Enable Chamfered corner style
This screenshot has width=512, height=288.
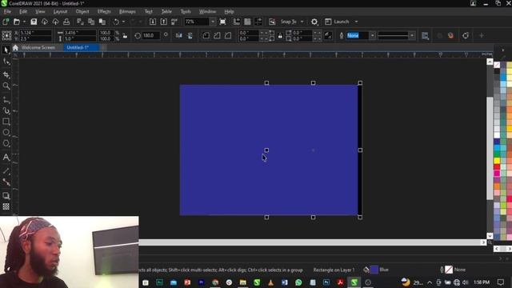point(228,35)
